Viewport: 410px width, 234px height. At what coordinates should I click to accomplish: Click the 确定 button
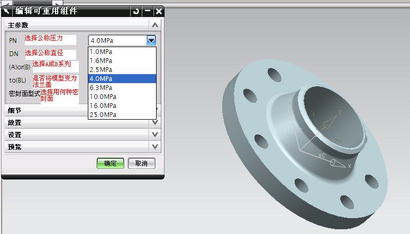[111, 164]
